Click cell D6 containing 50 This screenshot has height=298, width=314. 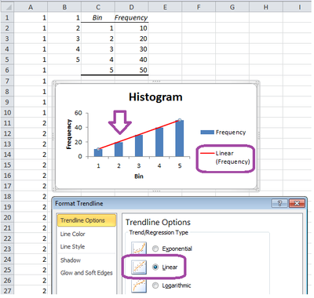(x=132, y=70)
